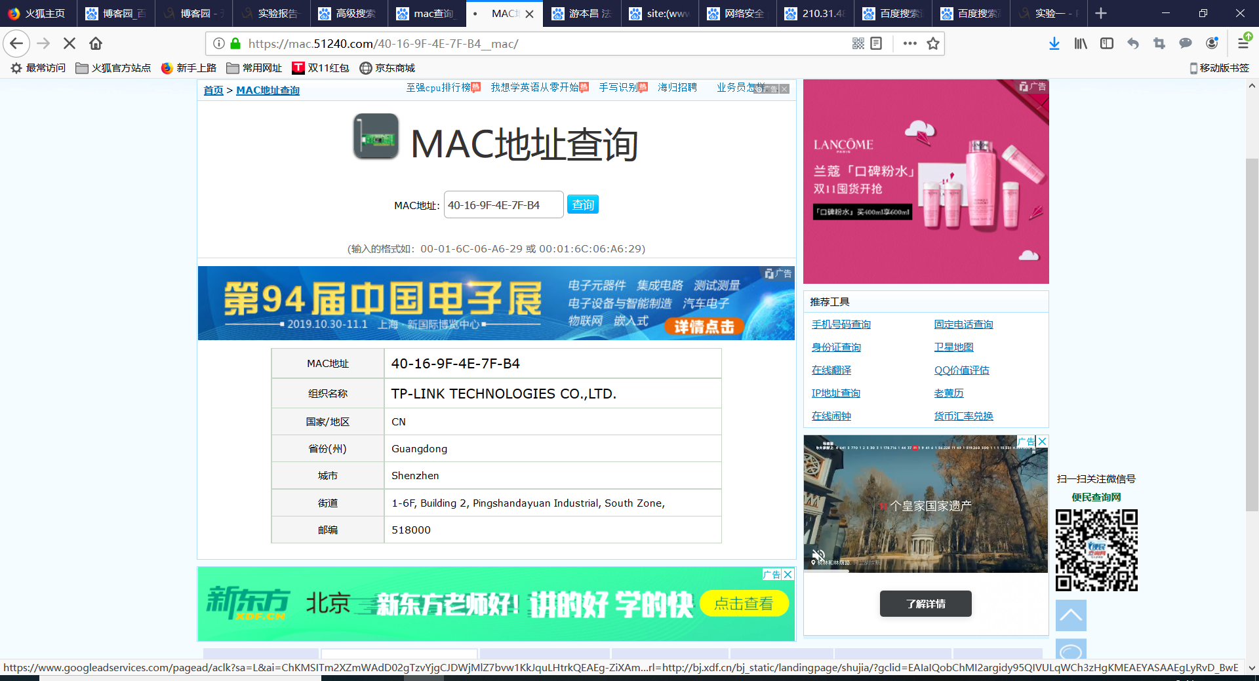The height and width of the screenshot is (681, 1259).
Task: Open the 手写识别 link
Action: coord(618,88)
